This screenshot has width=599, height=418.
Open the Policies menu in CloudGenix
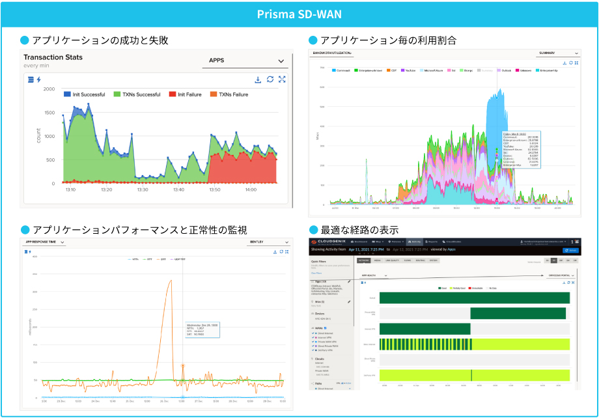(396, 242)
